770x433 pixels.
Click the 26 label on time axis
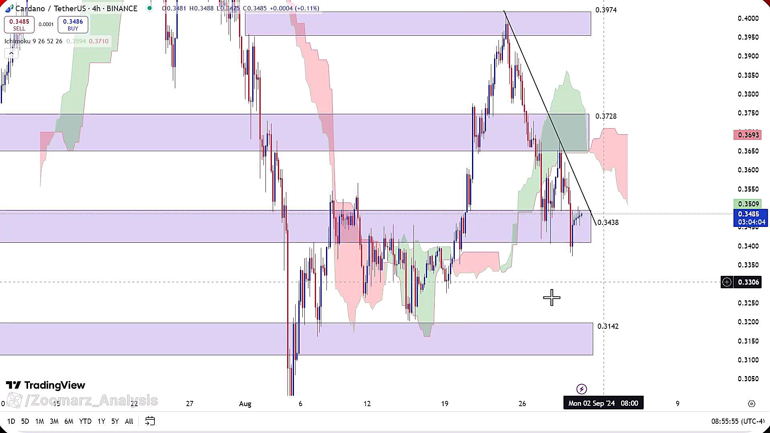click(522, 404)
